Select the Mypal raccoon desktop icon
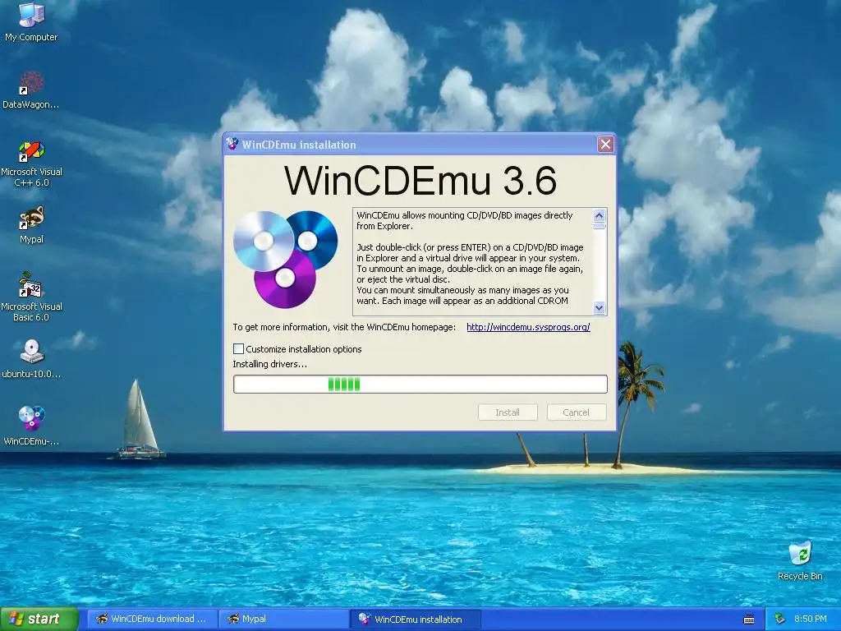The height and width of the screenshot is (631, 841). (31, 224)
